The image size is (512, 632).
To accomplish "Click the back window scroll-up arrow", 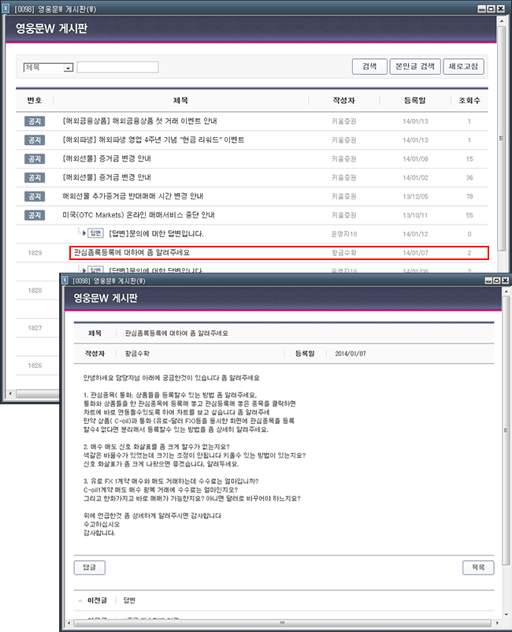I will pyautogui.click(x=502, y=20).
